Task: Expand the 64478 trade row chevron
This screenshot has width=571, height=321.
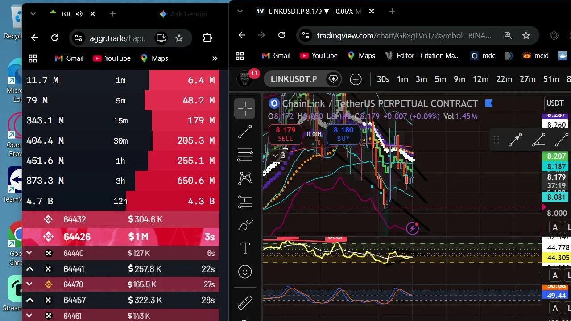Action: pyautogui.click(x=29, y=284)
